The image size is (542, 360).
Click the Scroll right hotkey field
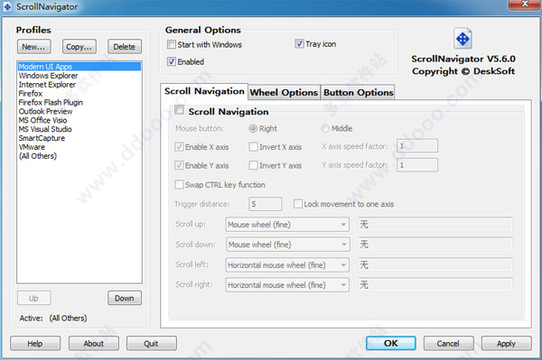(x=435, y=285)
